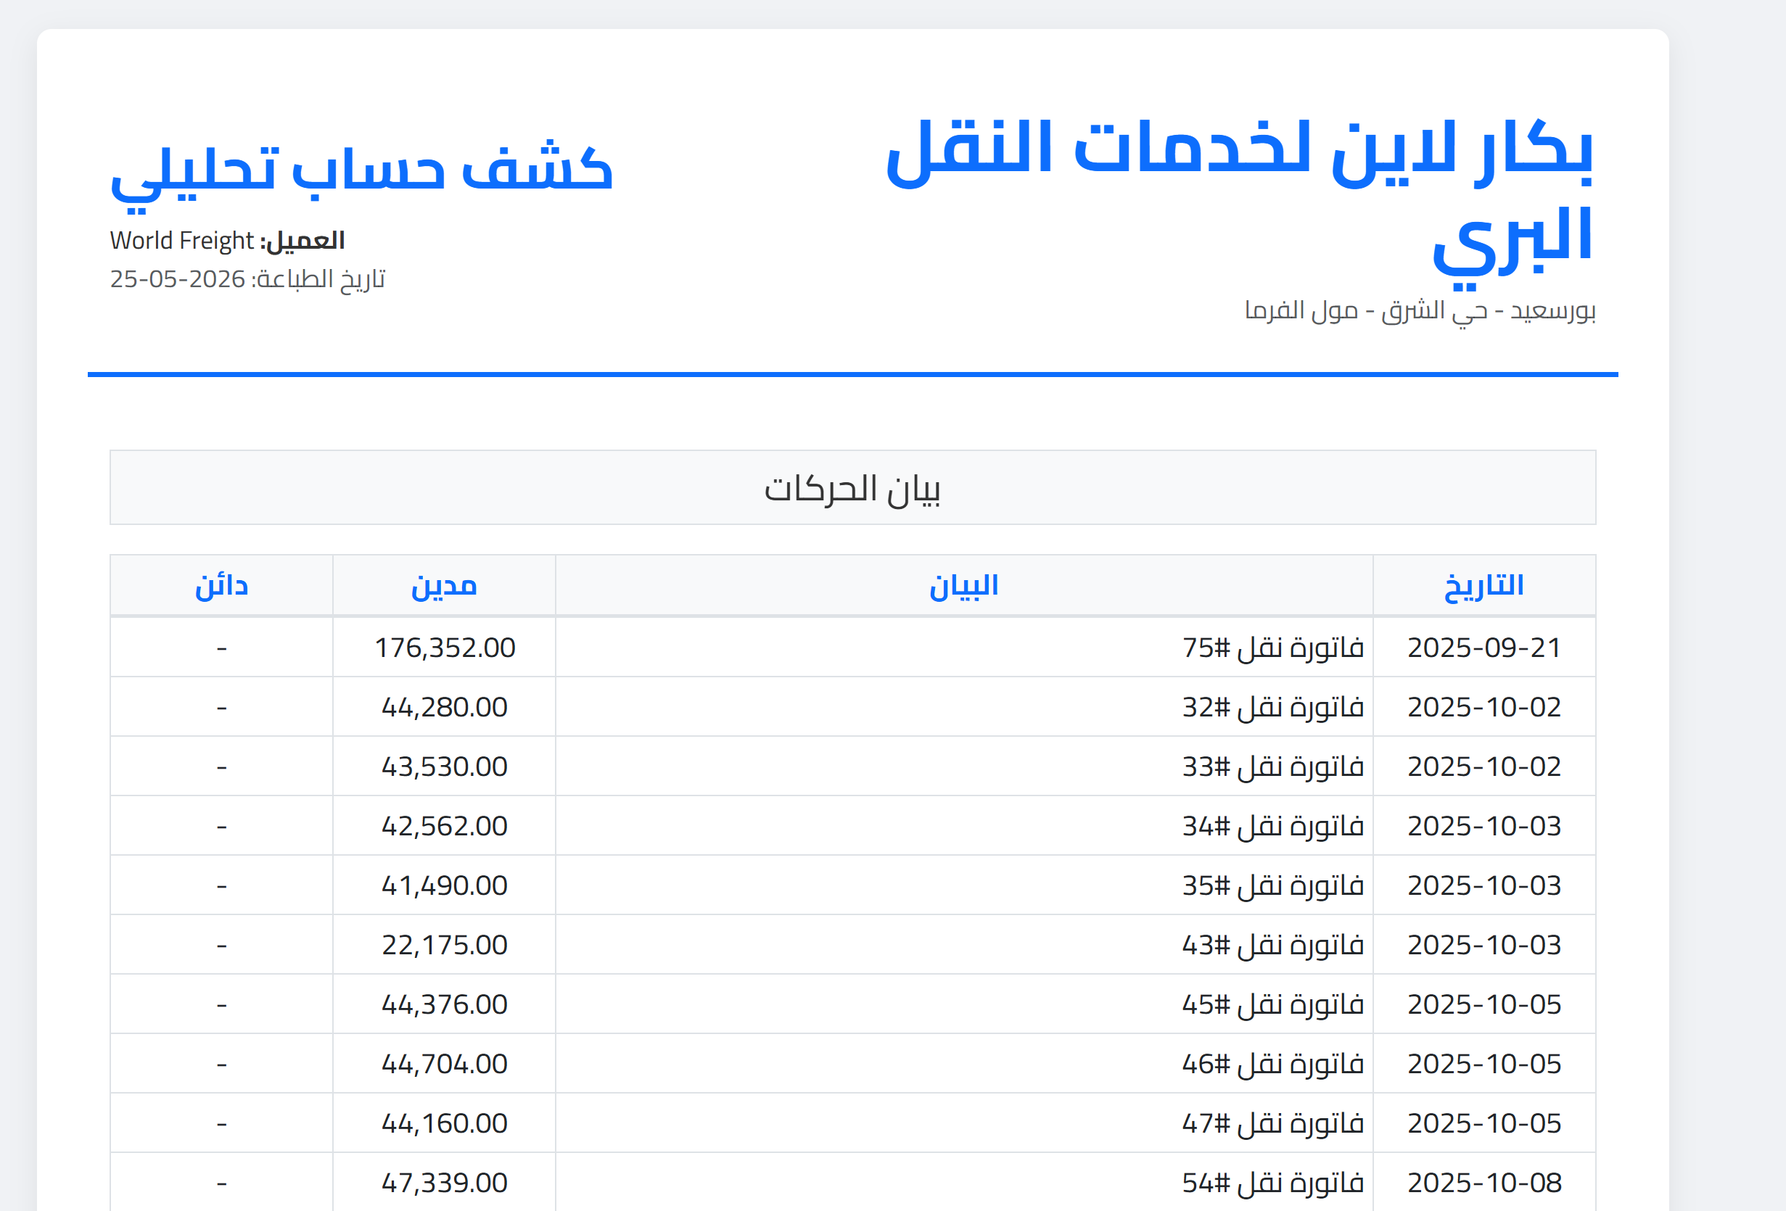Select description فاتورة نقل #47
This screenshot has height=1211, width=1786.
[1272, 1123]
